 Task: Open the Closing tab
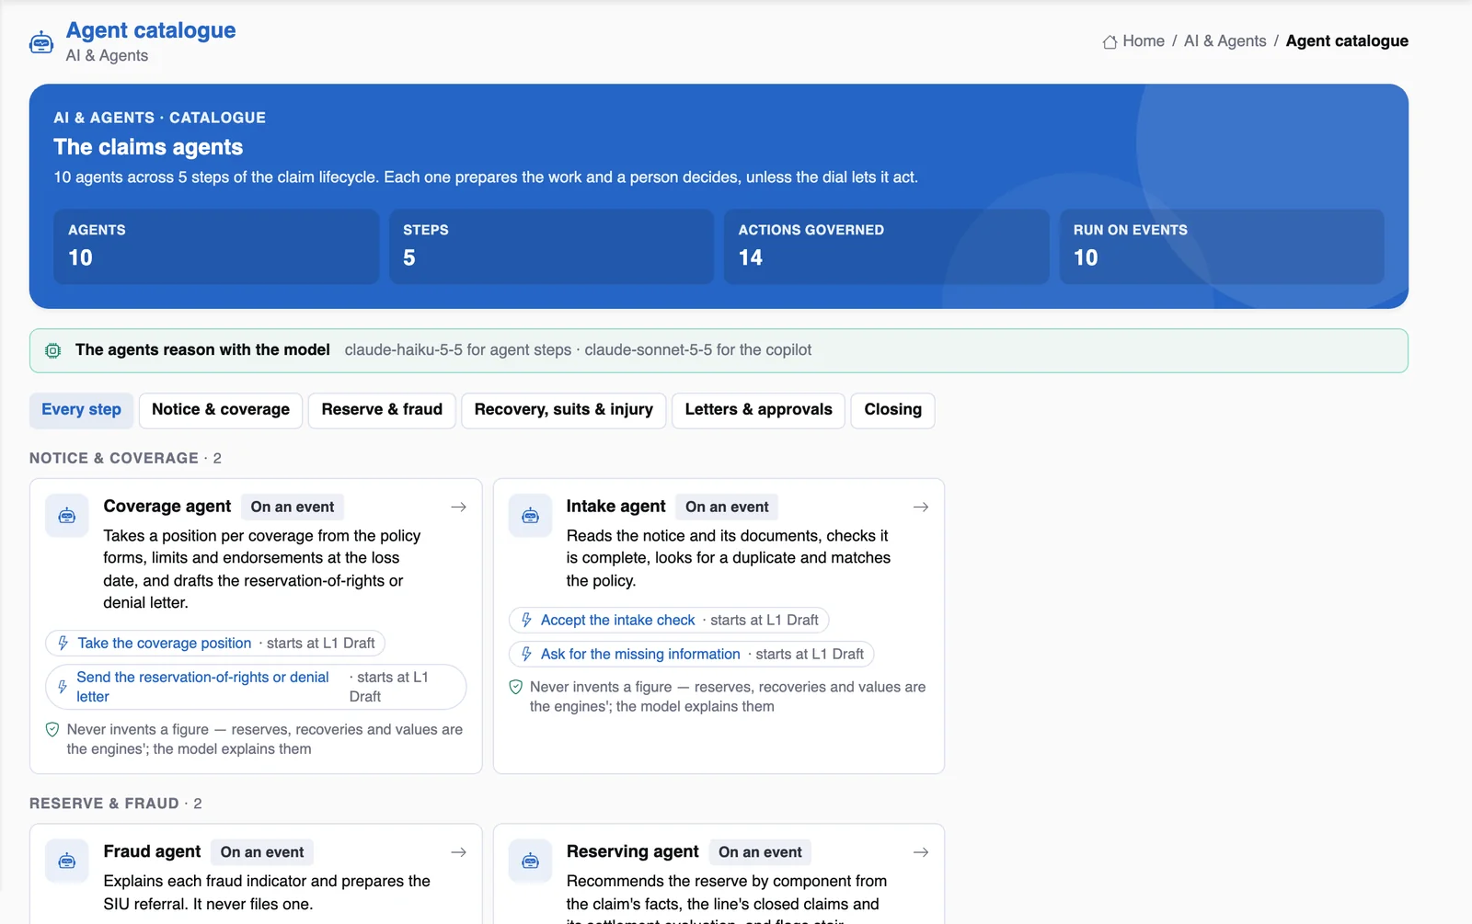(x=892, y=410)
